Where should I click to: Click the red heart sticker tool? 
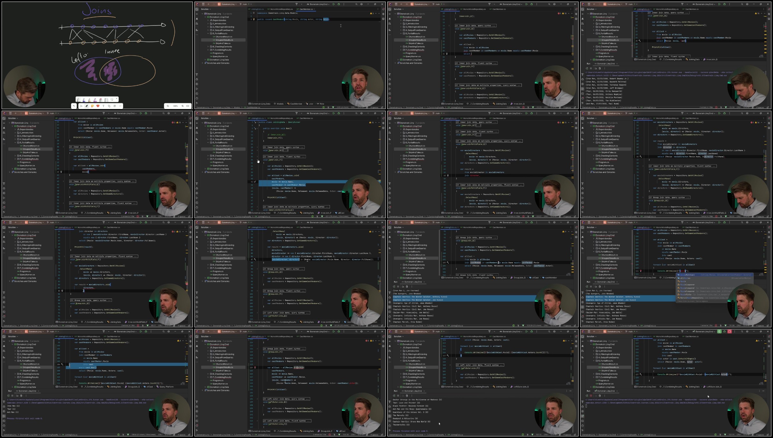[x=98, y=106]
